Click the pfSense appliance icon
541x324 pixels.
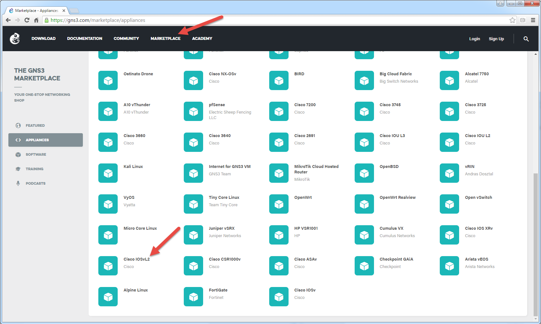193,111
